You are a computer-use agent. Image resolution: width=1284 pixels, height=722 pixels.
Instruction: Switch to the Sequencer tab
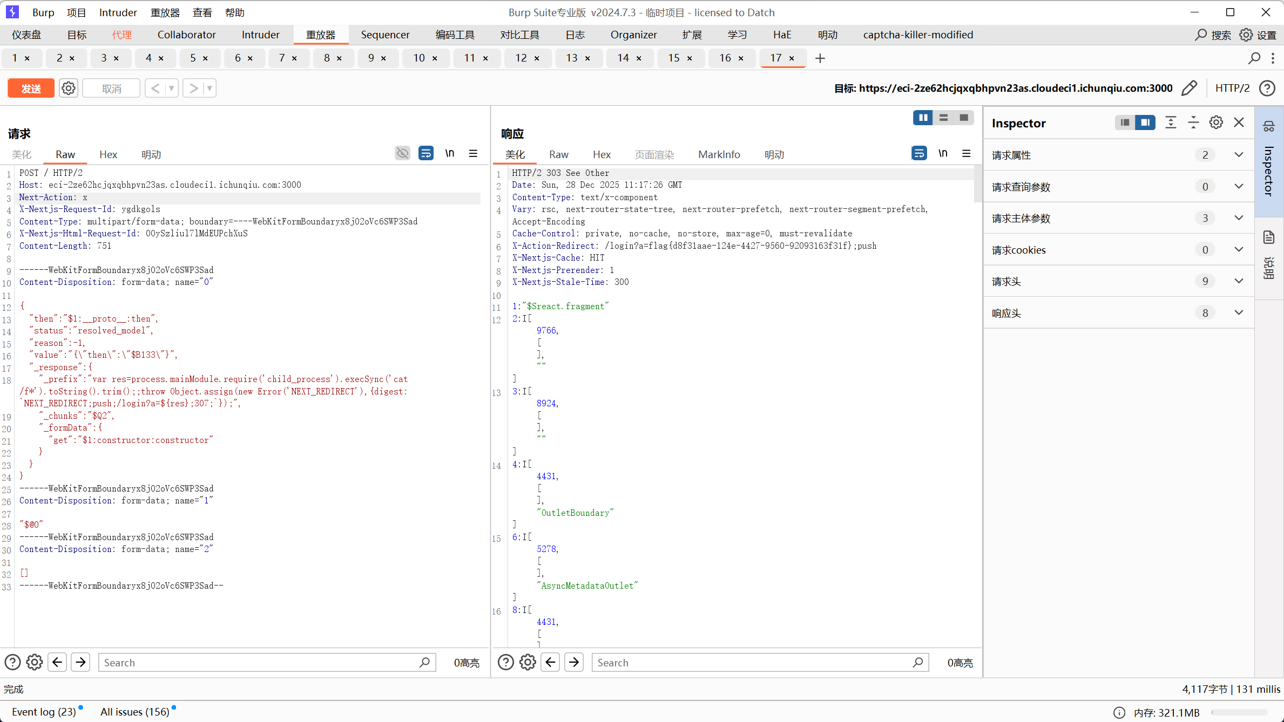[385, 35]
